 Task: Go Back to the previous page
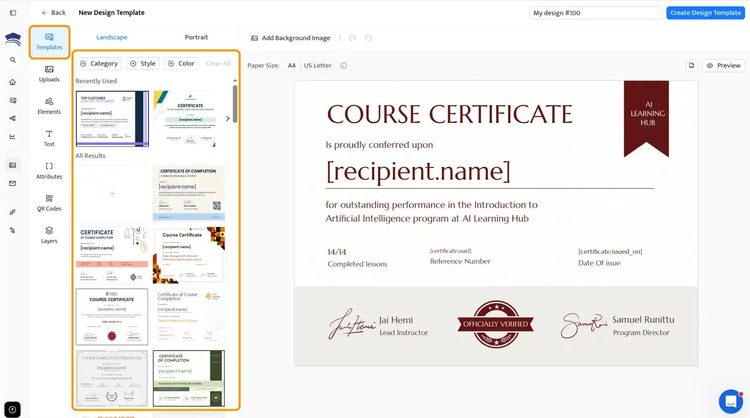pyautogui.click(x=53, y=13)
